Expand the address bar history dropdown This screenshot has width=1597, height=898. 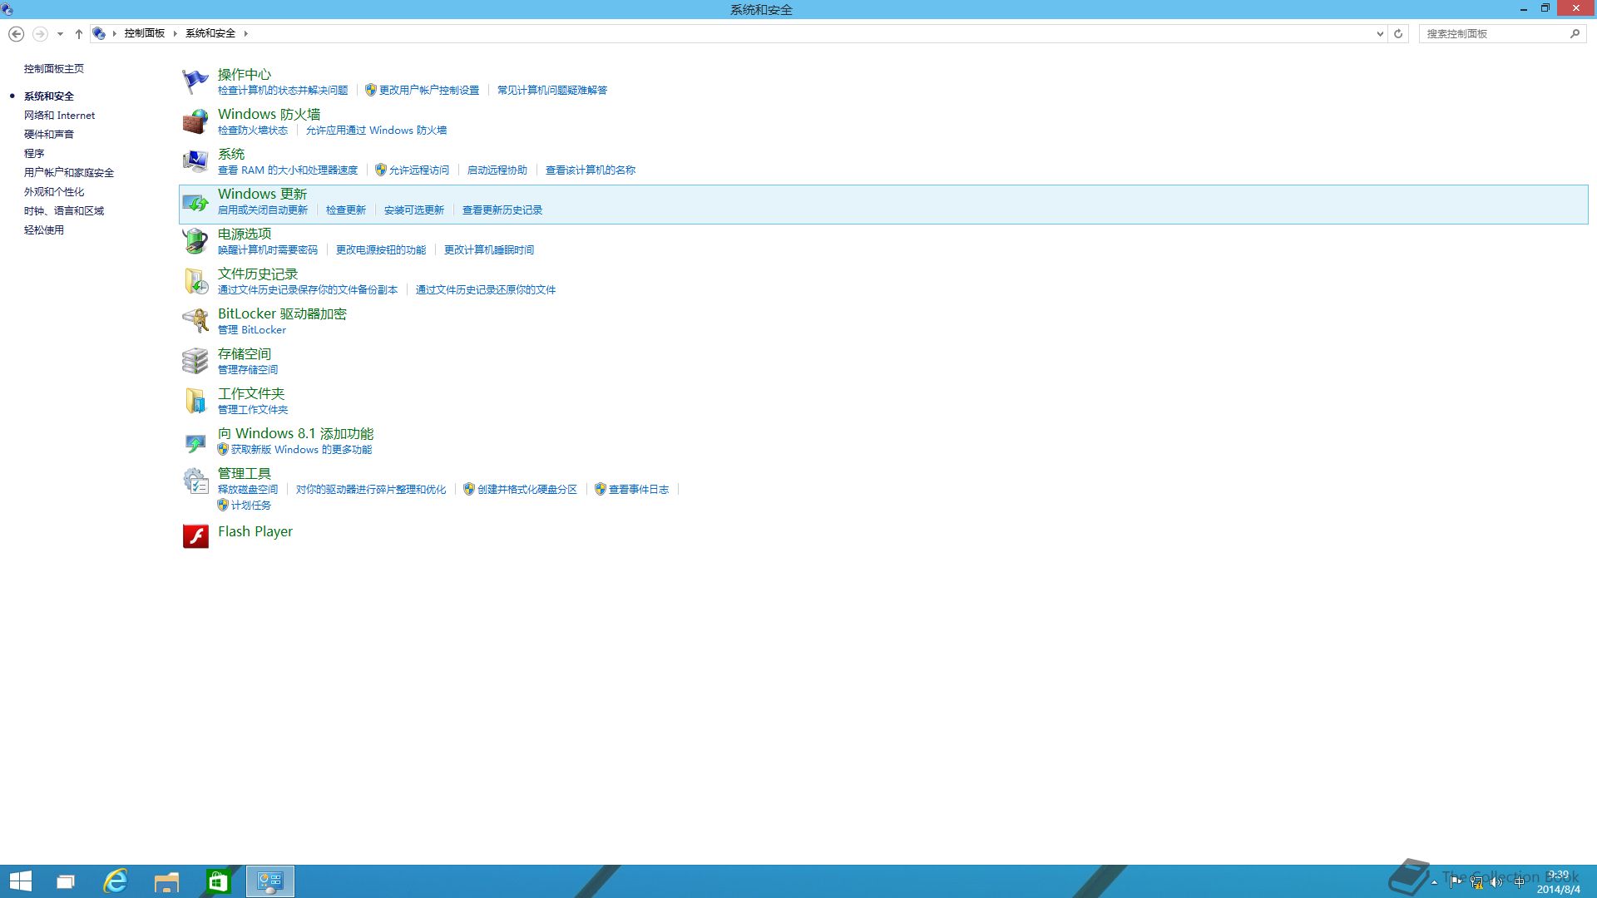[x=1380, y=34]
